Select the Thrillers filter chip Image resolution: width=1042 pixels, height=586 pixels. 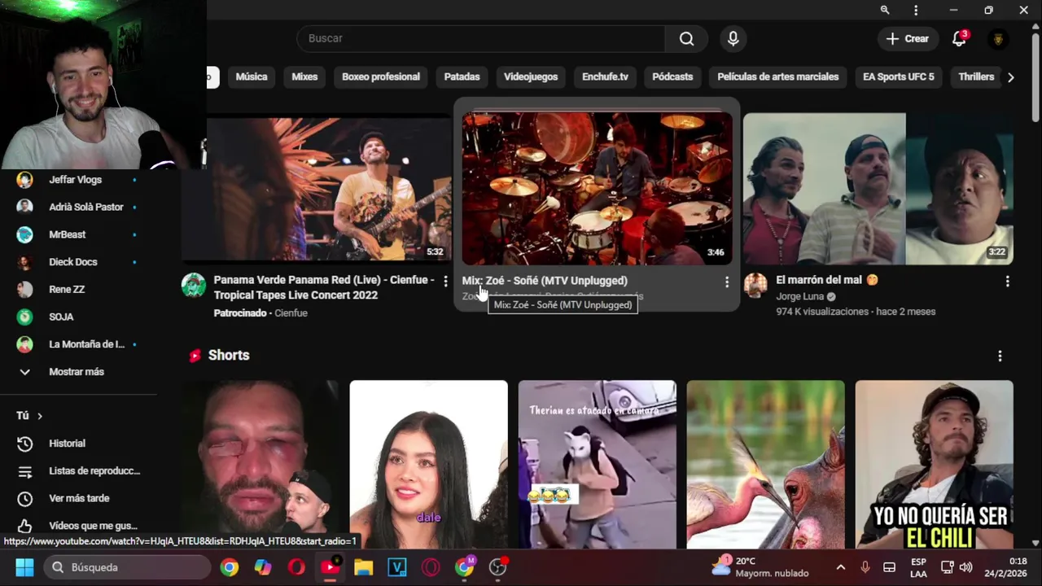pos(976,77)
